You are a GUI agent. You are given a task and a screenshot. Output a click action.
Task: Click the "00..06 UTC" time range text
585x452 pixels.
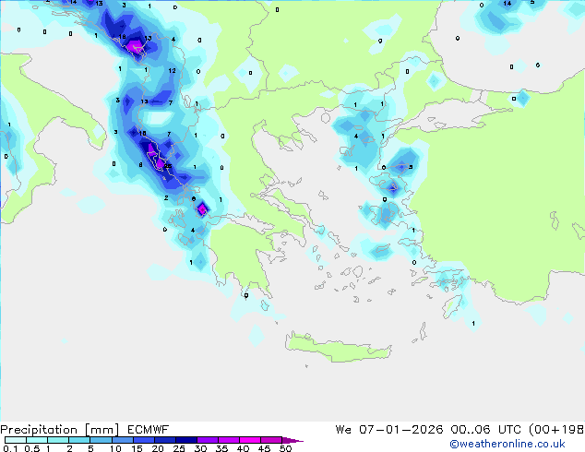tap(484, 430)
